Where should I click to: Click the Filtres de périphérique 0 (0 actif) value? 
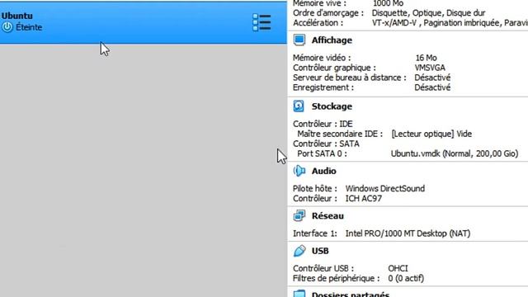pyautogui.click(x=406, y=278)
